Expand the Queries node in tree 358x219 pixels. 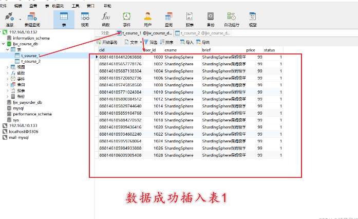(x=7, y=85)
